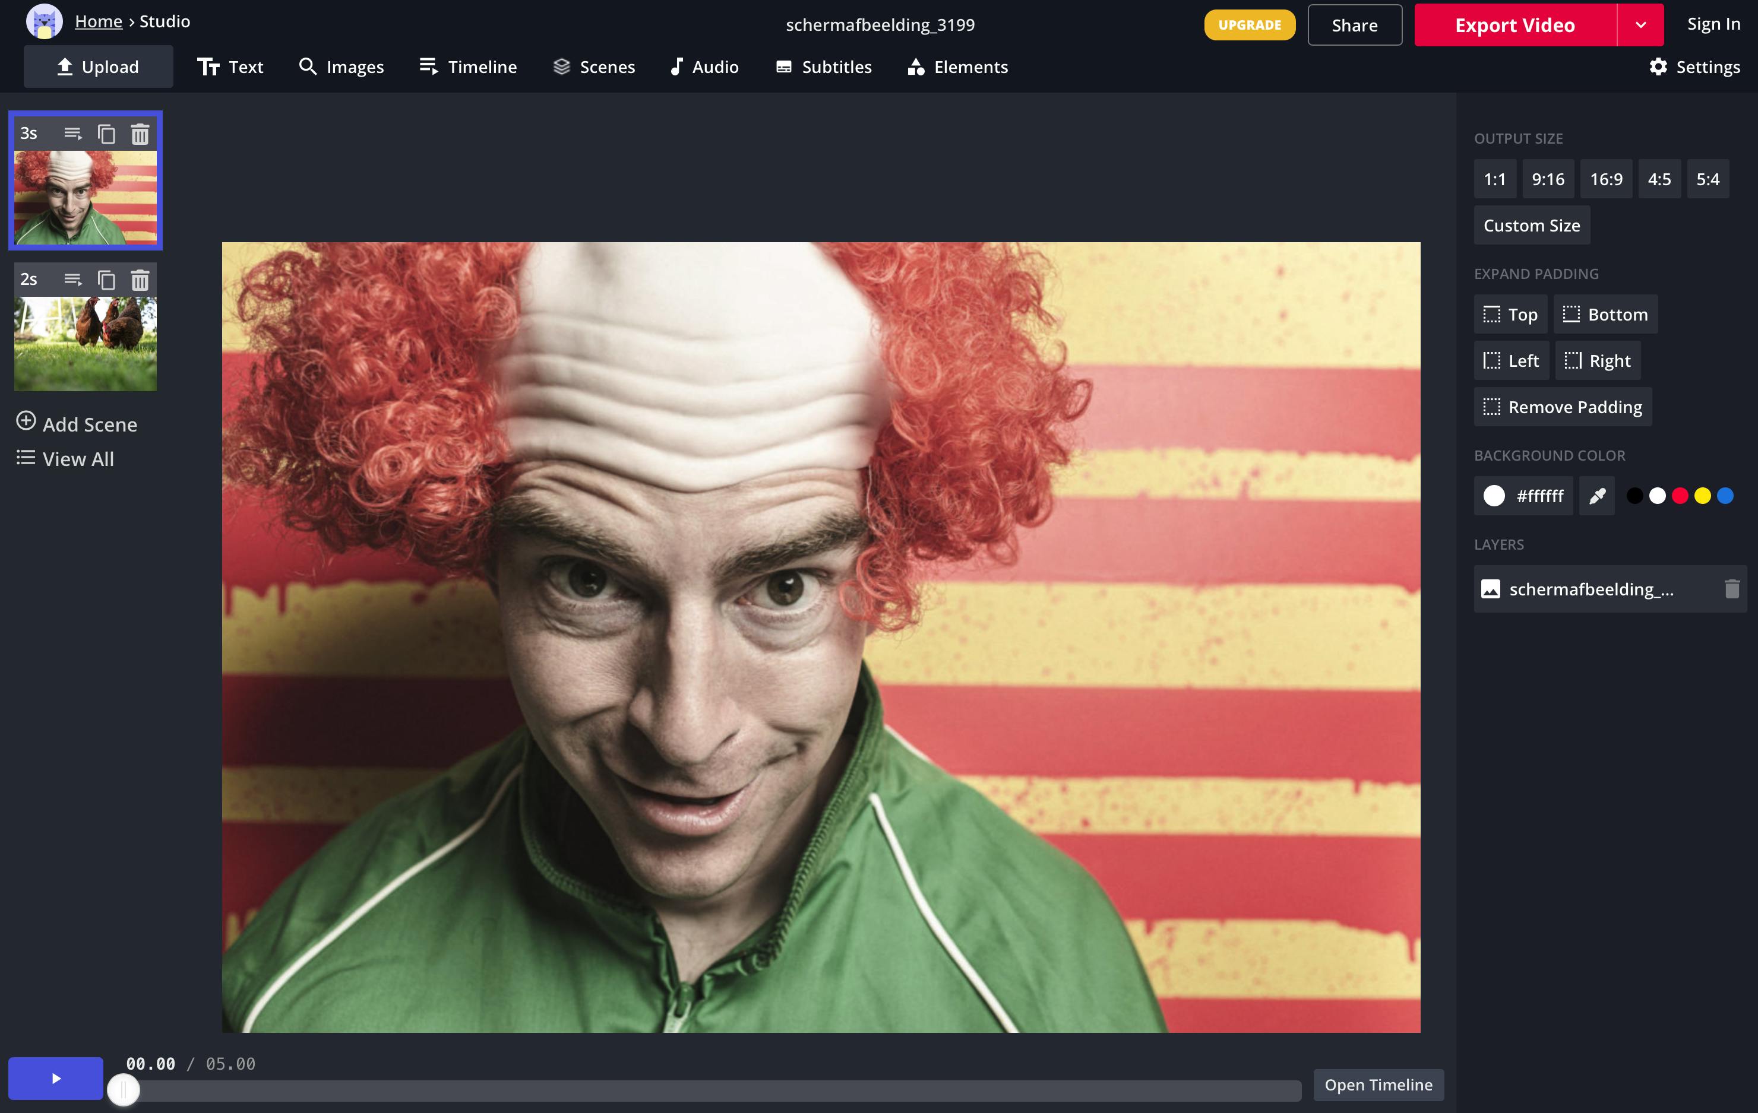This screenshot has height=1113, width=1758.
Task: Duplicate the 2s chickens scene
Action: (106, 280)
